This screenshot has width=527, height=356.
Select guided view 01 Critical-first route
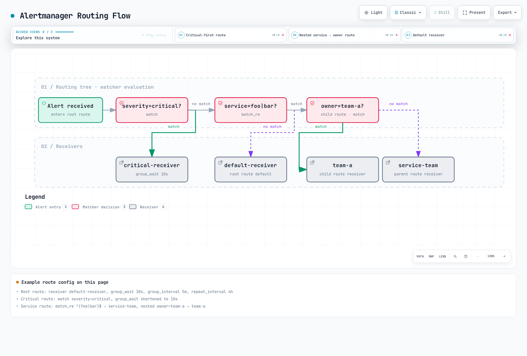231,35
